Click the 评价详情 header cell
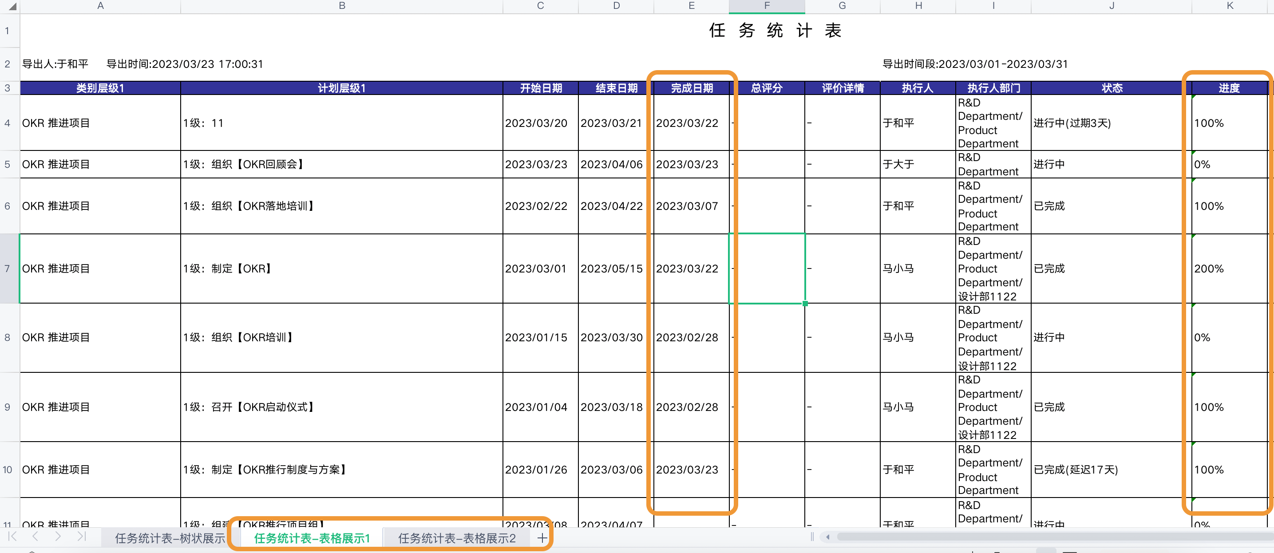This screenshot has height=553, width=1274. (842, 88)
